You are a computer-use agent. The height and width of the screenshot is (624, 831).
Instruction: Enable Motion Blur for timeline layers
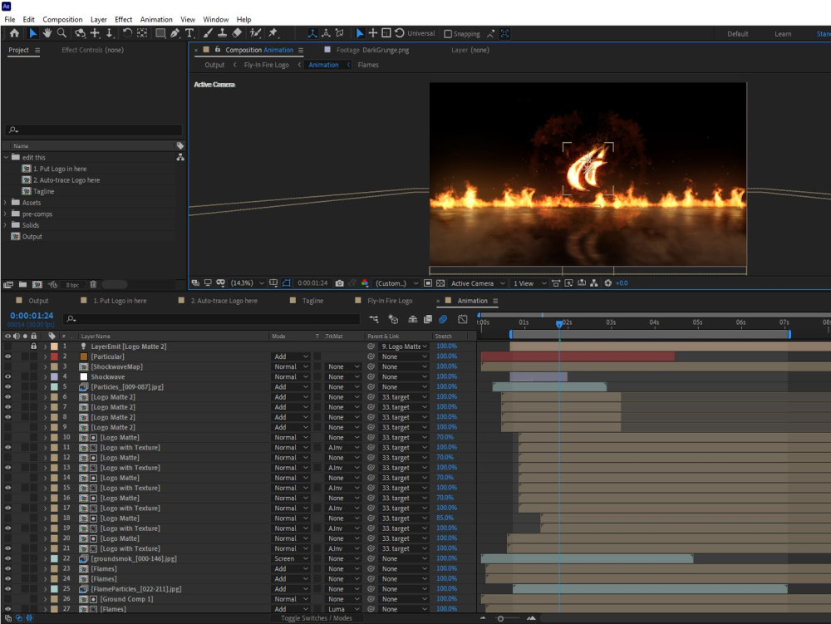pos(443,319)
